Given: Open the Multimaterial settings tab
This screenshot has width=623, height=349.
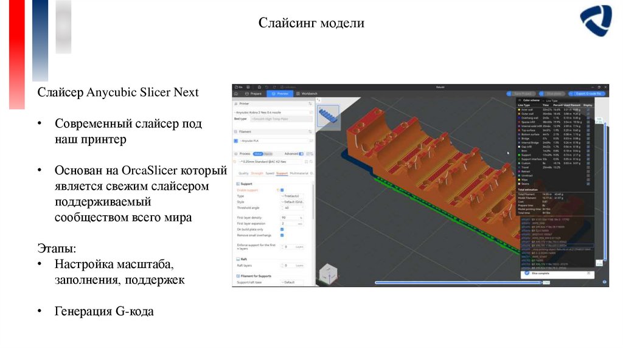Looking at the screenshot, I should [299, 173].
